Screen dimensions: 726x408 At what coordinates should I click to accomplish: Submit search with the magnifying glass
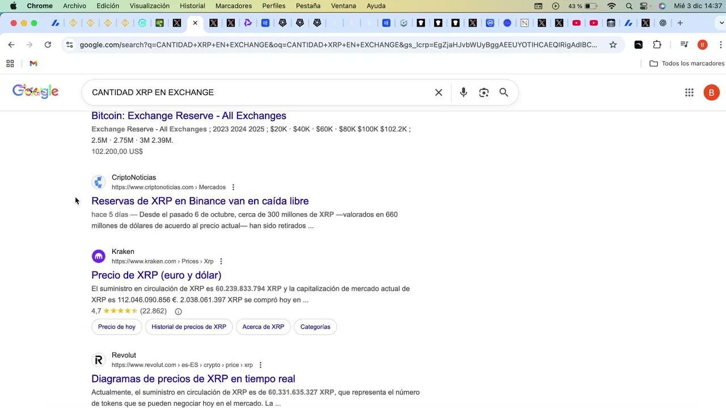point(504,92)
